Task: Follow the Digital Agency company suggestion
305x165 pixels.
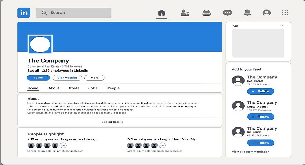Action: click(x=261, y=117)
